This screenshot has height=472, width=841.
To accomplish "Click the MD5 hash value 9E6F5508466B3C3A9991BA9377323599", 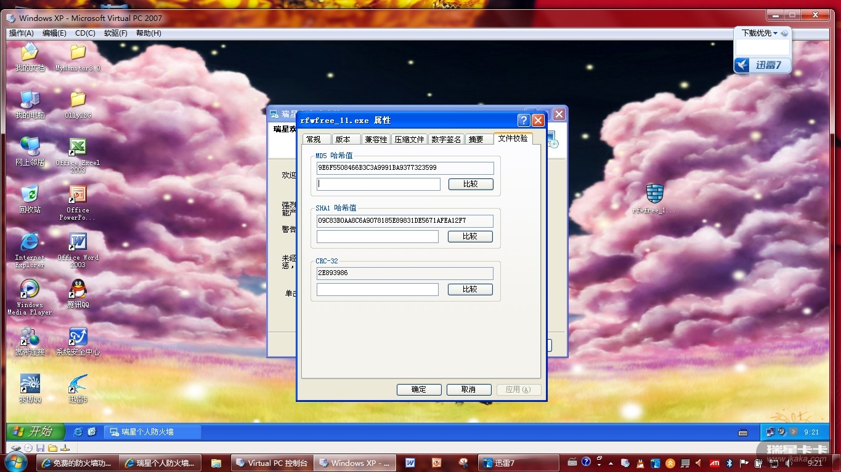I will (405, 168).
